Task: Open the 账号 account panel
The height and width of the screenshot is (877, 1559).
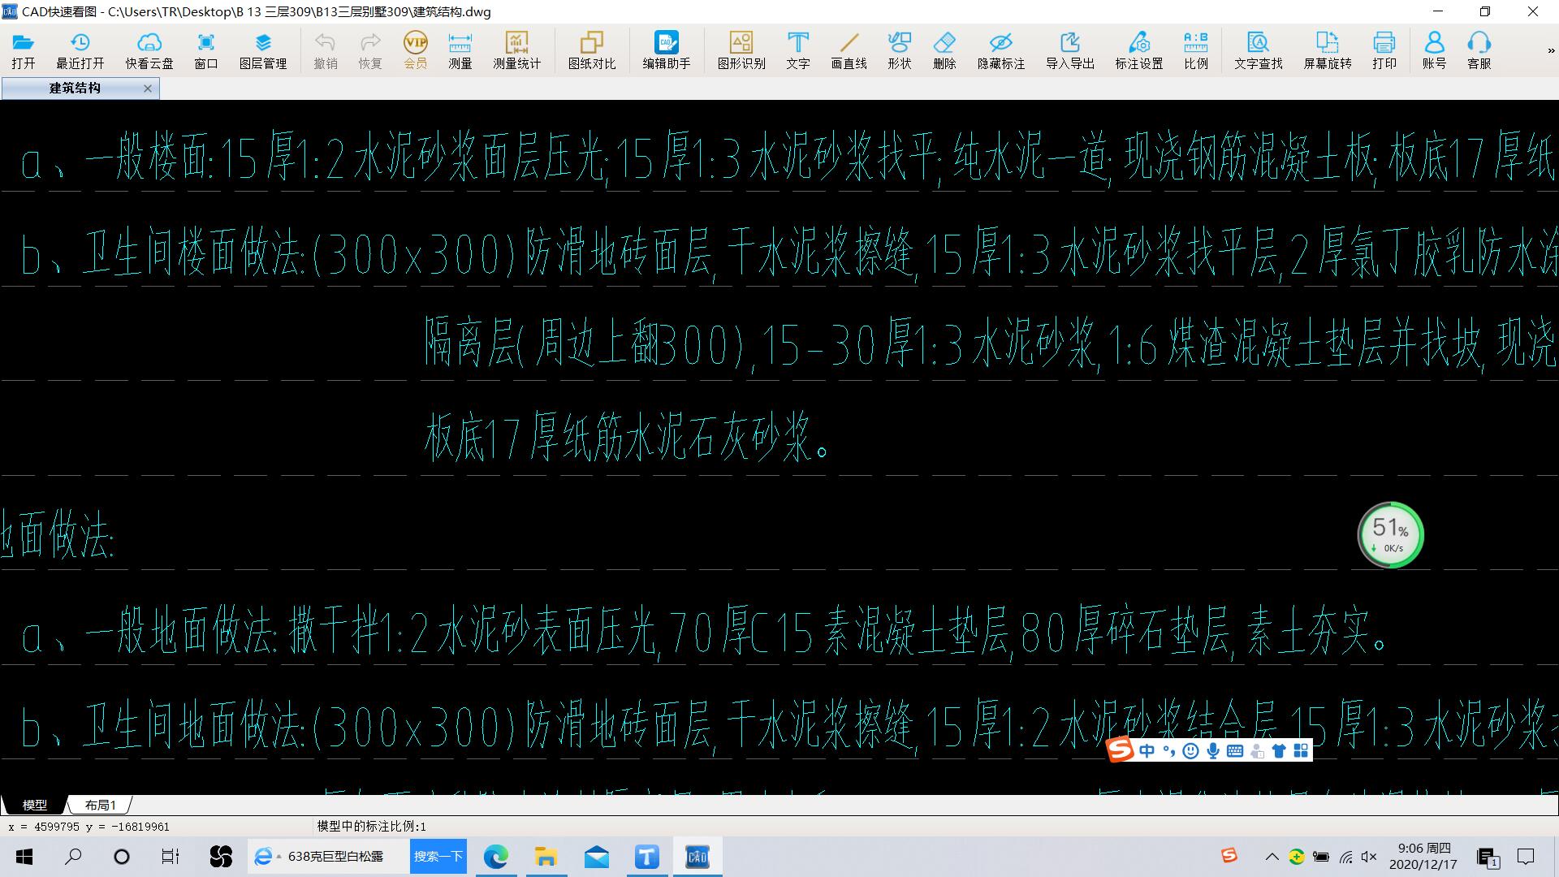Action: [x=1435, y=50]
